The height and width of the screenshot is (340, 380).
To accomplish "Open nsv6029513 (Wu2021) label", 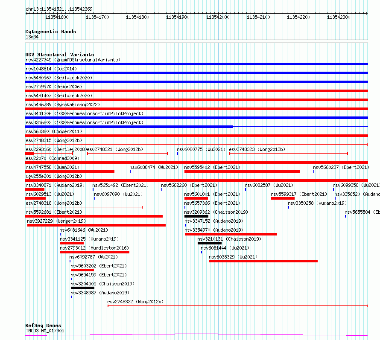I will coord(50,194).
